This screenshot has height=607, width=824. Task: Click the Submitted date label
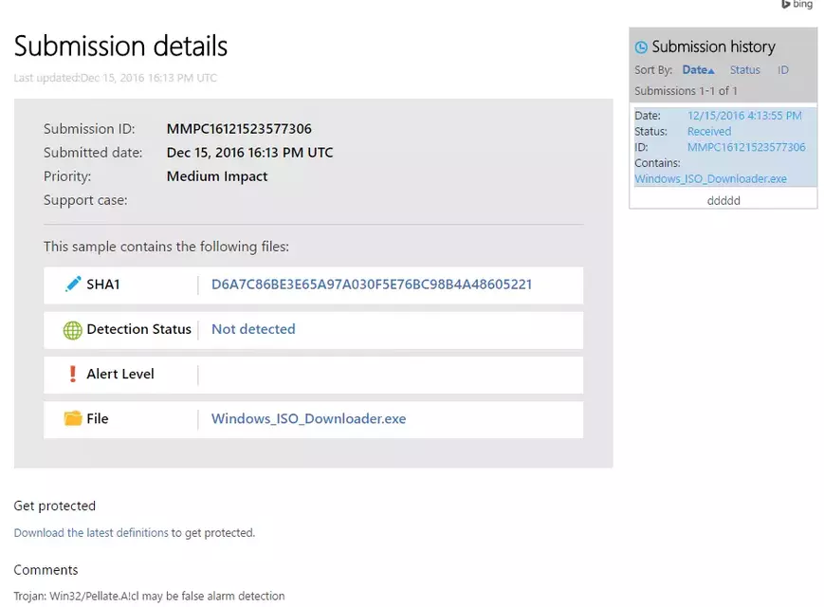(93, 153)
